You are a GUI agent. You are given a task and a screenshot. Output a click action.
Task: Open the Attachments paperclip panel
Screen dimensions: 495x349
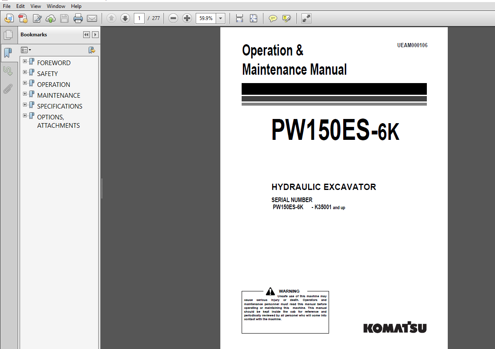tap(8, 89)
